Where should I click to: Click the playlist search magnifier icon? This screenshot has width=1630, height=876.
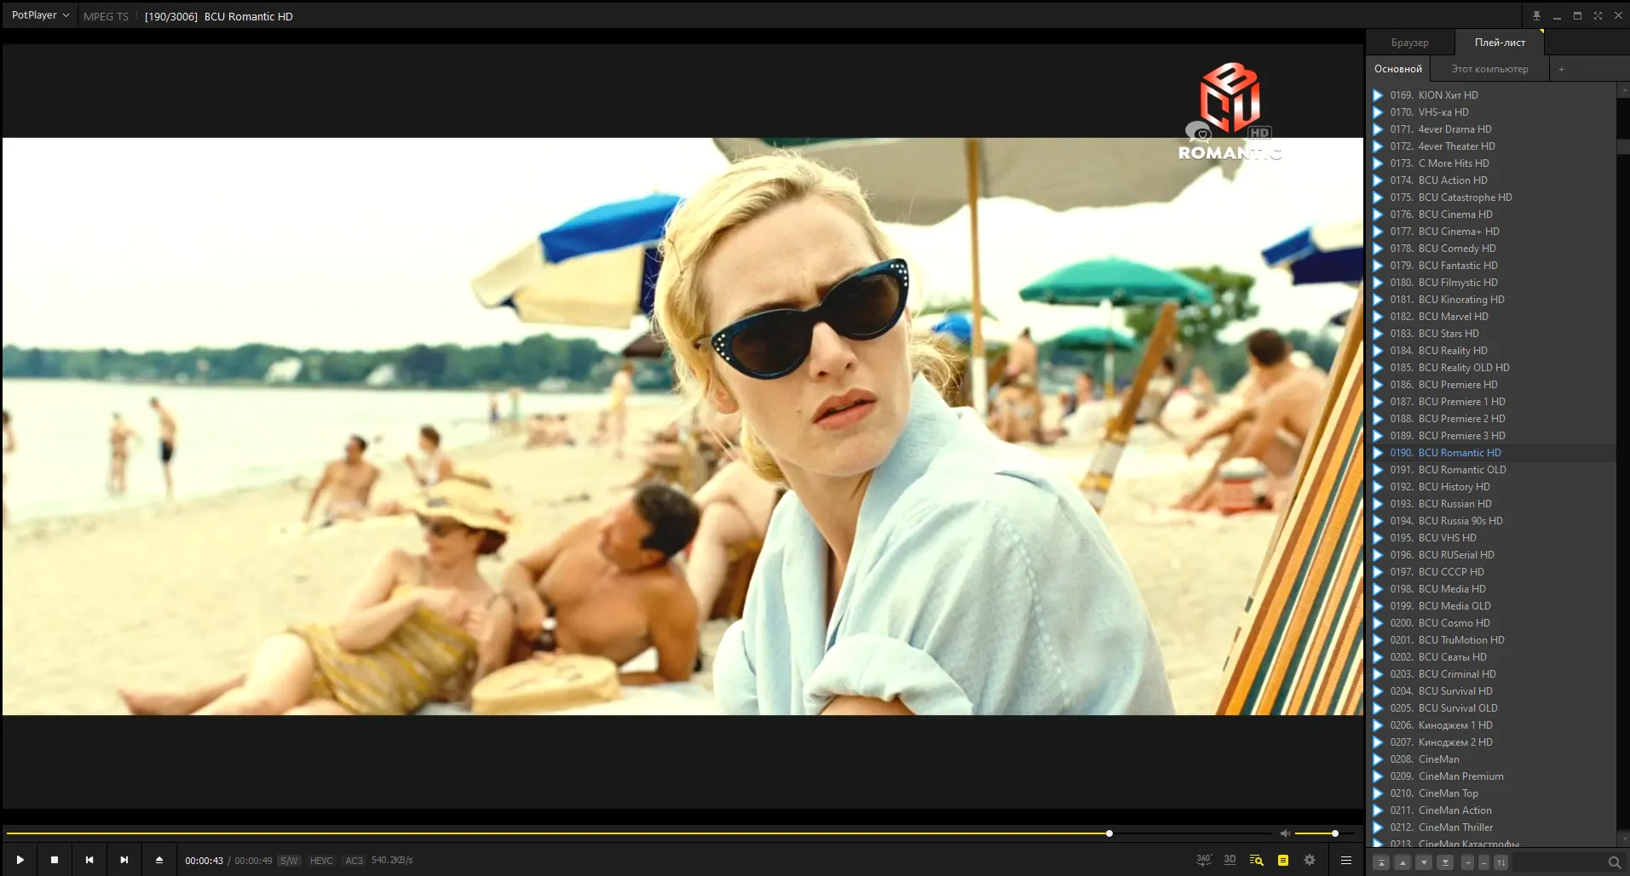1614,862
